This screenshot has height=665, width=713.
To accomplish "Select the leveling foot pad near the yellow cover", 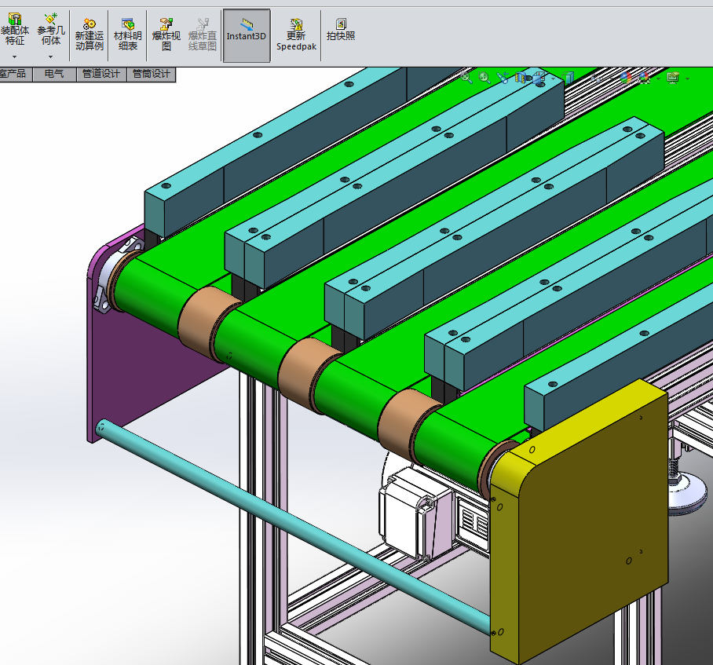I will (x=688, y=493).
